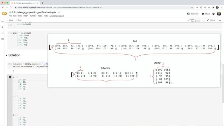Add a new code cell with + Code
224x126 pixels.
coord(10,20)
